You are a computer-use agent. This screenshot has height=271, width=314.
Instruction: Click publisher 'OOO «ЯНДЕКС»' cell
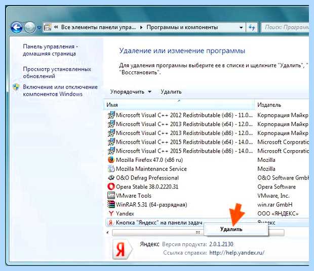[x=278, y=213]
